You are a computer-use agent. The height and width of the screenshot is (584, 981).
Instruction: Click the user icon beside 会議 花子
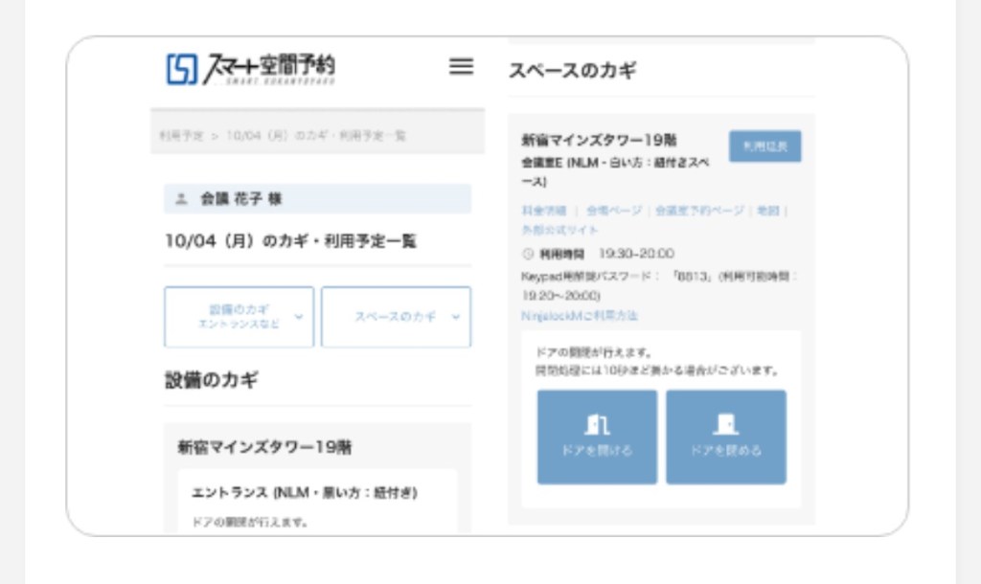tap(181, 199)
